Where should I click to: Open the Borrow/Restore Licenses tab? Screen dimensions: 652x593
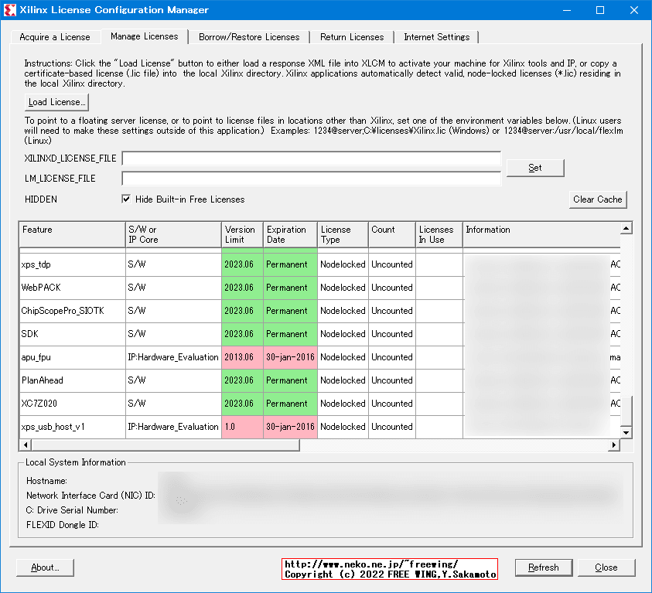pyautogui.click(x=249, y=36)
